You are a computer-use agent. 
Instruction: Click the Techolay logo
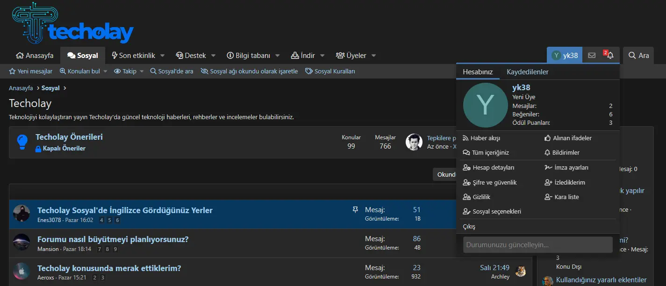click(73, 23)
